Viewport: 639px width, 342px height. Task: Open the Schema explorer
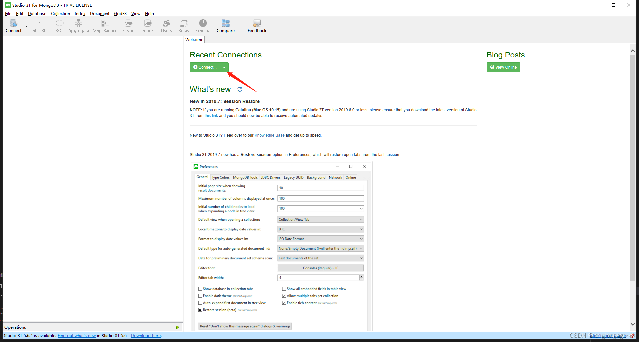pyautogui.click(x=203, y=26)
